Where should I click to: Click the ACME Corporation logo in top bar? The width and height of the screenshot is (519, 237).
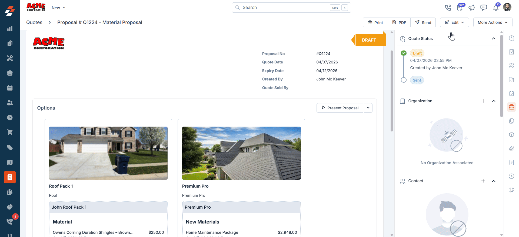click(36, 7)
